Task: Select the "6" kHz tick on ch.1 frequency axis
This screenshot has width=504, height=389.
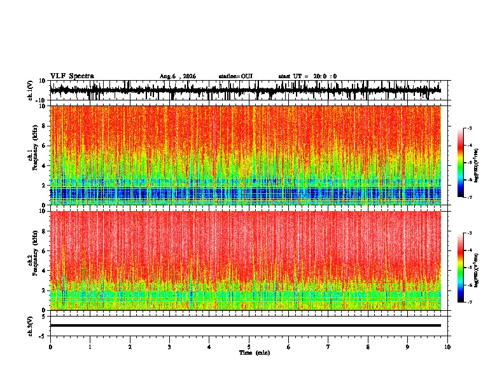Action: point(44,146)
